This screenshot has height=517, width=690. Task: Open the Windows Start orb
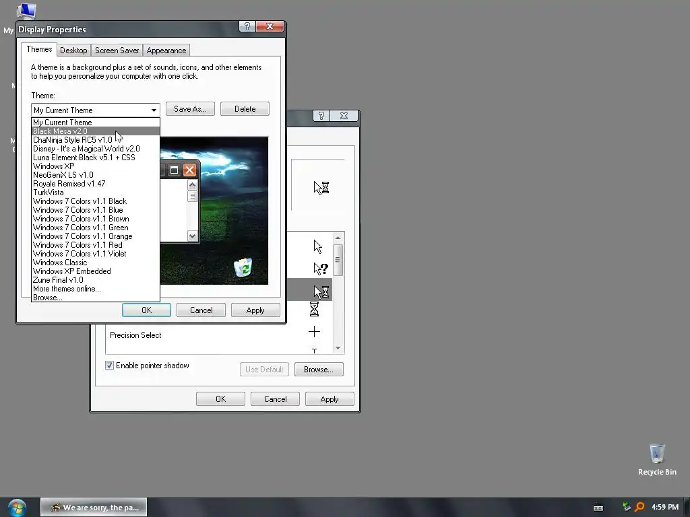pyautogui.click(x=17, y=508)
